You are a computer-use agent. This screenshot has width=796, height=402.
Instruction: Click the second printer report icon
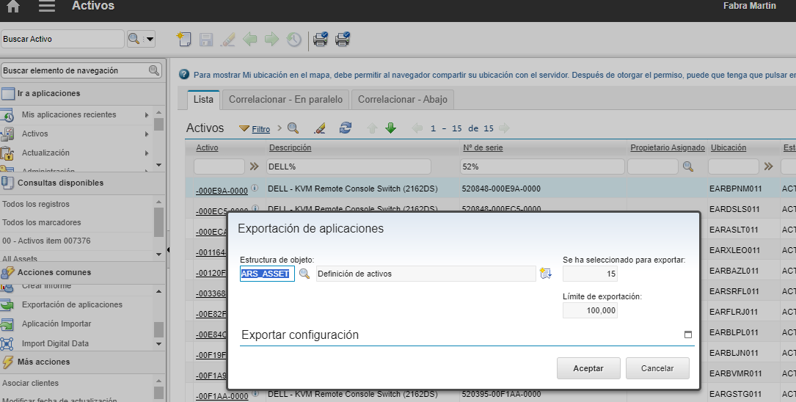click(343, 39)
